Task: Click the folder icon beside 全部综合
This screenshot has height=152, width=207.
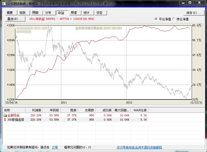Action: point(5,115)
